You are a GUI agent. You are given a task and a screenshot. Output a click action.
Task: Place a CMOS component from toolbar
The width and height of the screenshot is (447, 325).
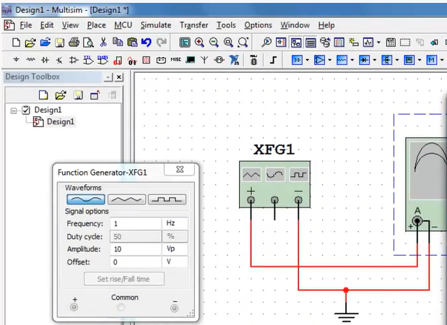click(103, 60)
